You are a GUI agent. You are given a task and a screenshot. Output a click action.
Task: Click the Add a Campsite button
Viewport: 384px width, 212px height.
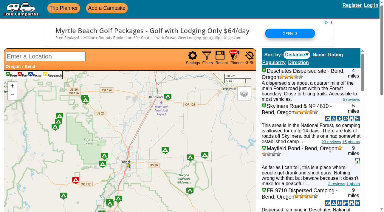tap(107, 8)
